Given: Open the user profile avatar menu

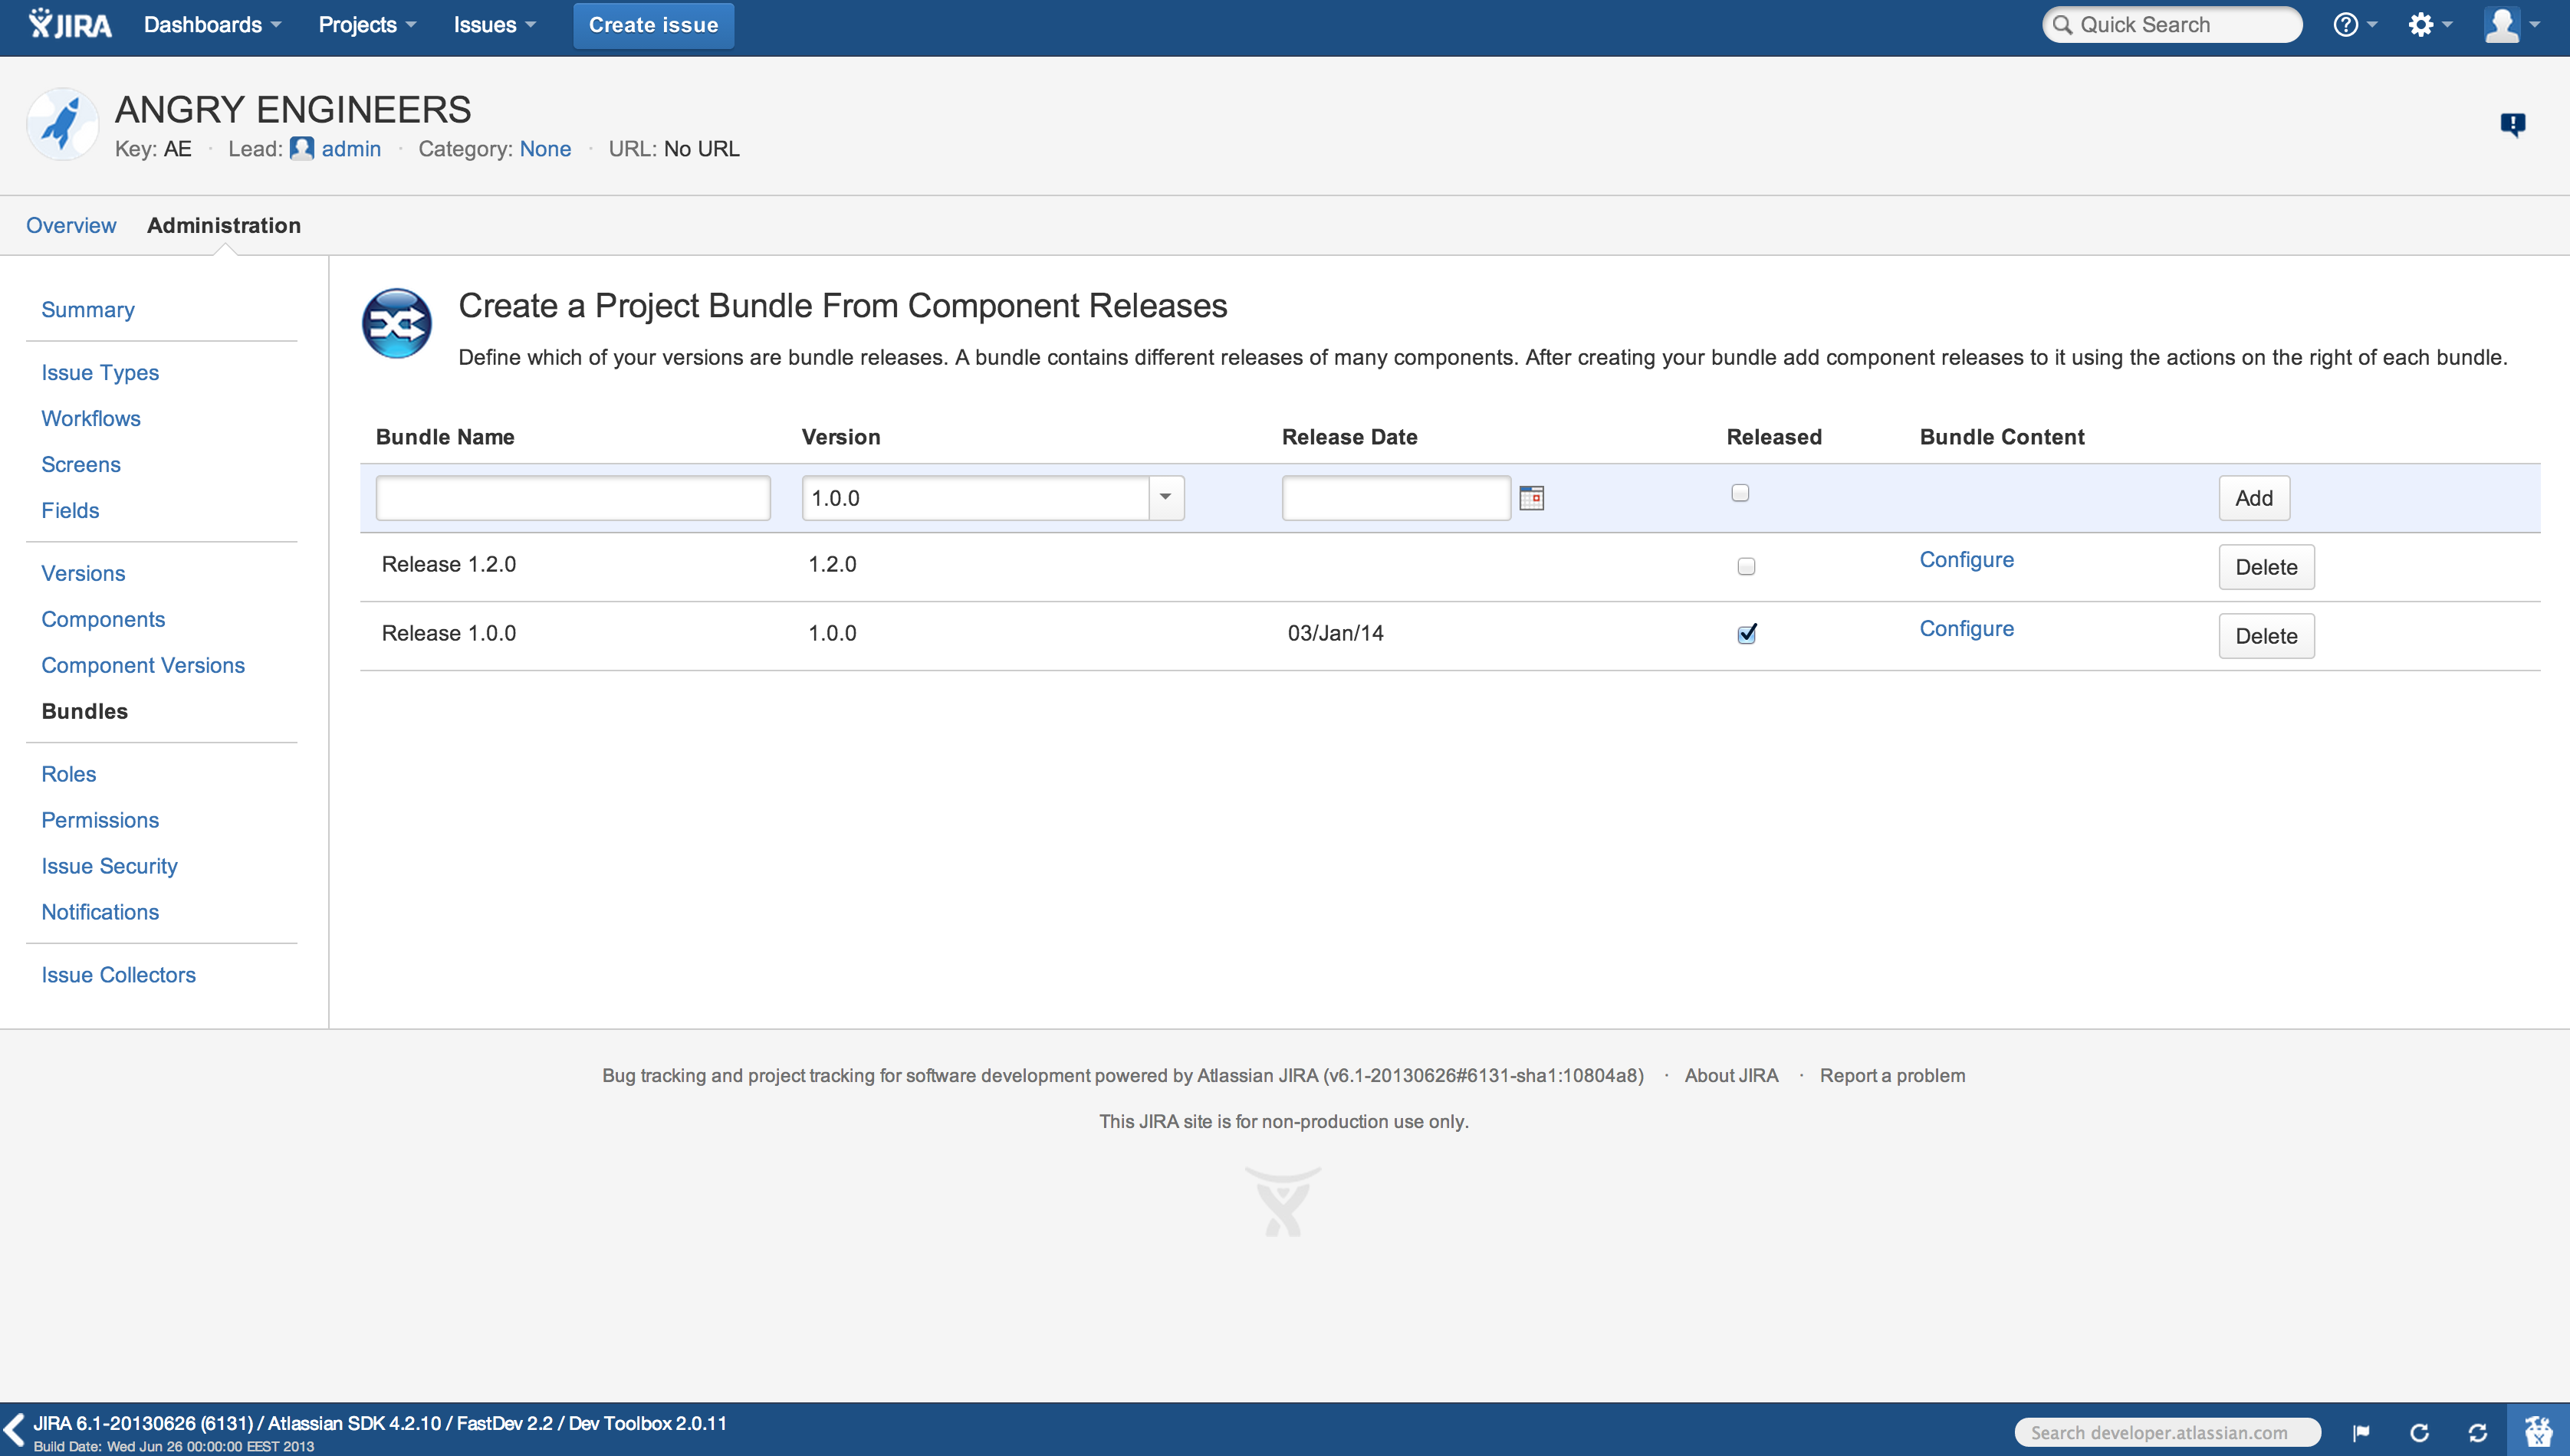Looking at the screenshot, I should point(2511,25).
